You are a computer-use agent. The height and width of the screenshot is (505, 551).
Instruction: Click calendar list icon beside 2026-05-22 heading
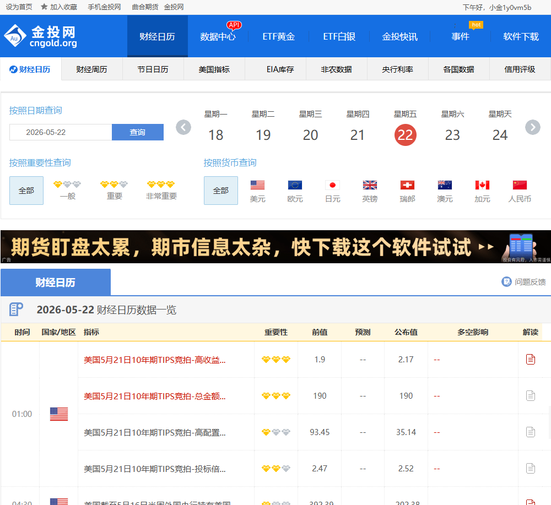point(16,309)
